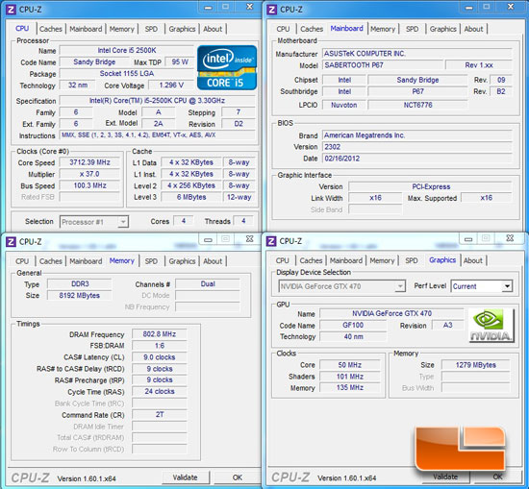
Task: Click the GPU code name GF100 field
Action: [353, 326]
